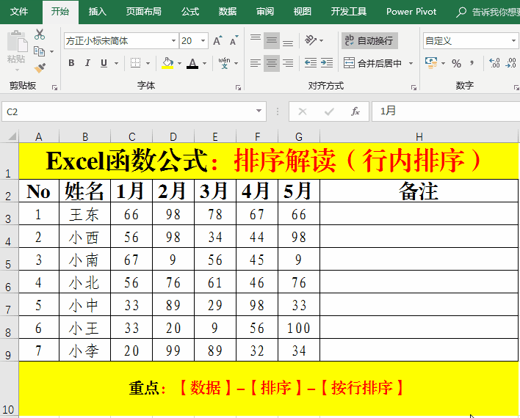The height and width of the screenshot is (418, 520).
Task: Toggle align text right
Action: click(x=288, y=63)
